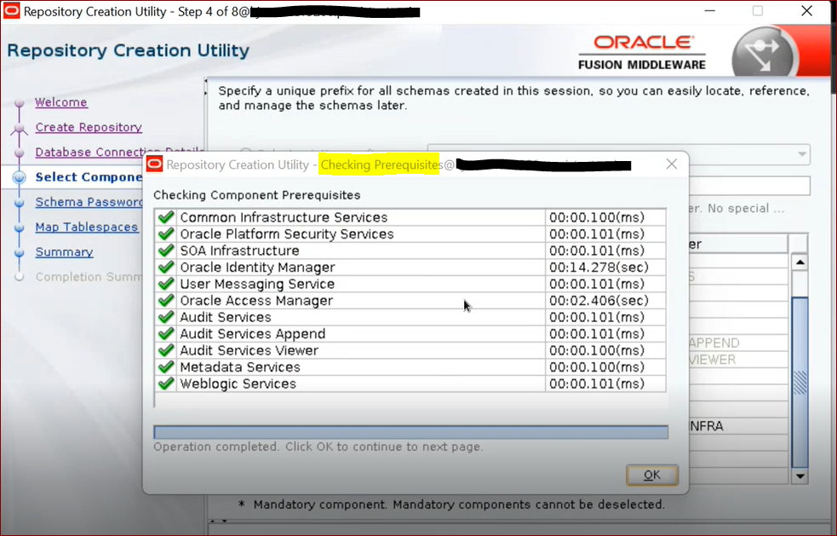Select the Oracle Access Manager row text
The width and height of the screenshot is (837, 536).
click(x=256, y=300)
